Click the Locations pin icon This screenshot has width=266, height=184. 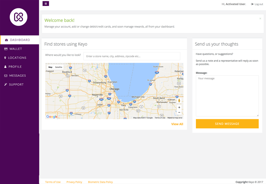(x=5, y=58)
